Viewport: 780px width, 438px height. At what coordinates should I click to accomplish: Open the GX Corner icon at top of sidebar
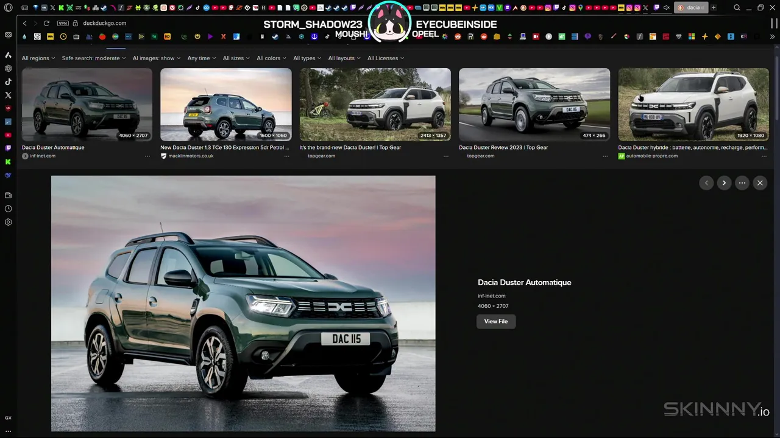(8, 35)
